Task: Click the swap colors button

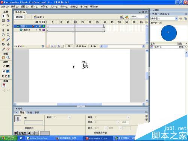Action: [9, 76]
